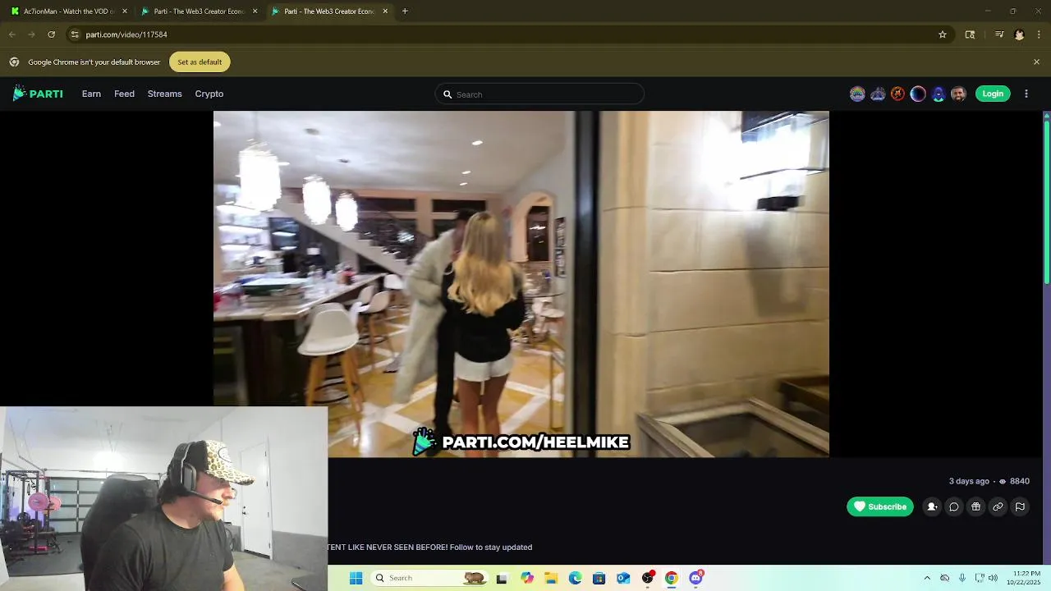Viewport: 1051px width, 591px height.
Task: Click the dark planet streamer avatar
Action: [x=918, y=94]
